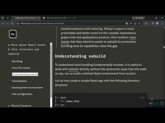Screen dimensions: 165x123
Task: Copy the directory structure code block
Action: tap(142, 97)
